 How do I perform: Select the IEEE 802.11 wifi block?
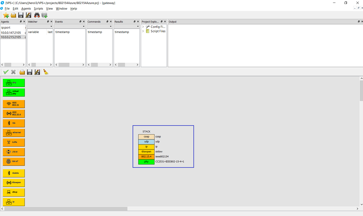coord(14,104)
